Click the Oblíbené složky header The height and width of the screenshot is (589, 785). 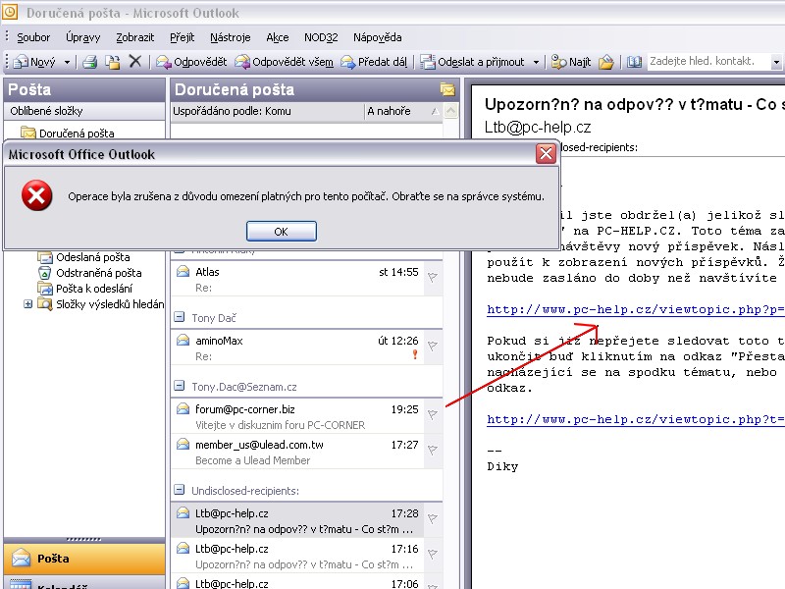point(84,111)
